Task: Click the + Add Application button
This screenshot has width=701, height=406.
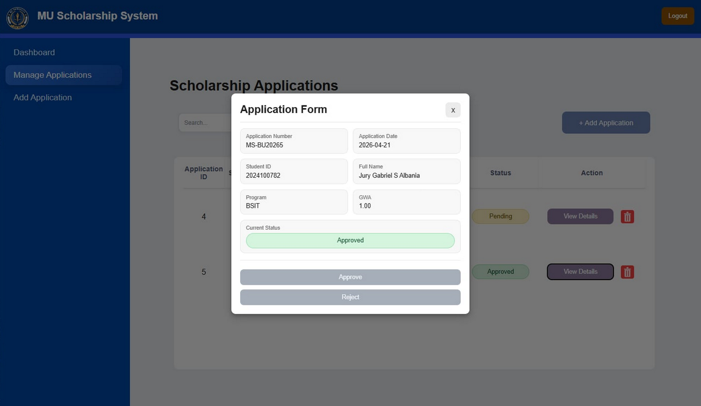Action: pyautogui.click(x=606, y=123)
